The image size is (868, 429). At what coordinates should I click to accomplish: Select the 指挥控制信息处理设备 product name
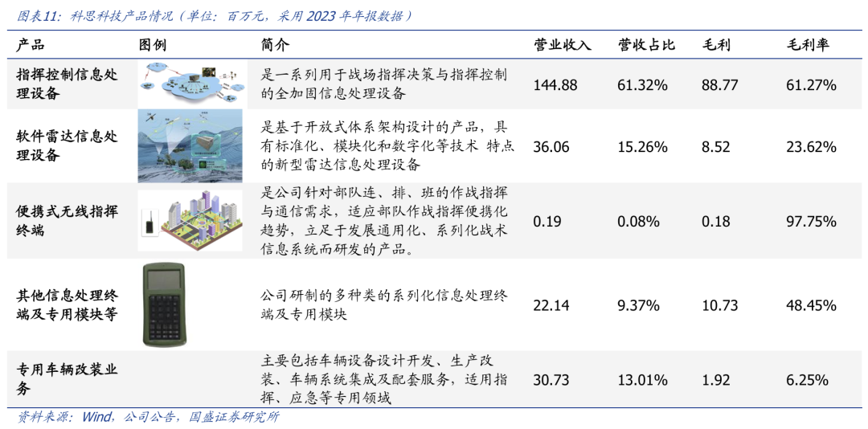pyautogui.click(x=68, y=84)
